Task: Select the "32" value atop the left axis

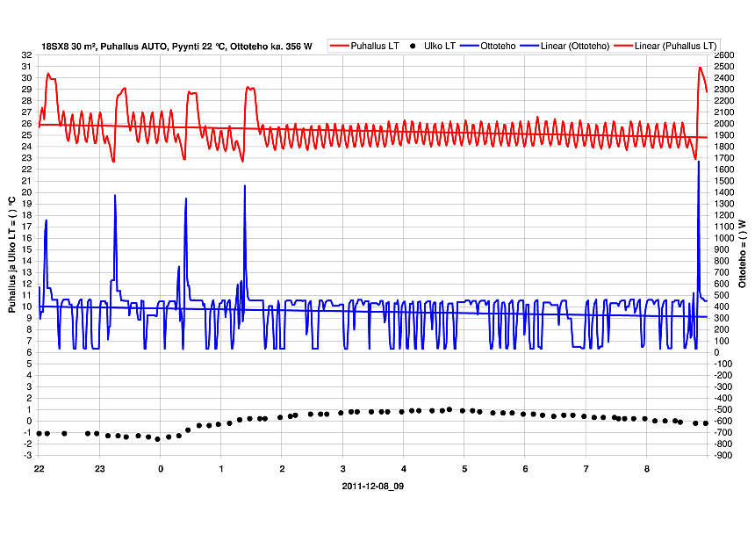Action: (x=26, y=55)
